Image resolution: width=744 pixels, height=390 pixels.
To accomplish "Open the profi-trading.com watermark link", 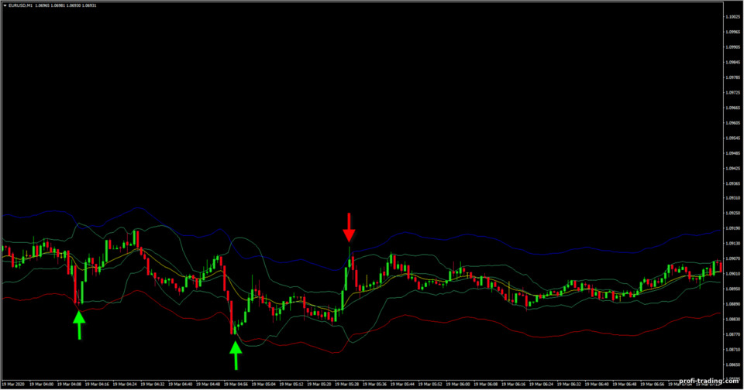I will (x=709, y=381).
